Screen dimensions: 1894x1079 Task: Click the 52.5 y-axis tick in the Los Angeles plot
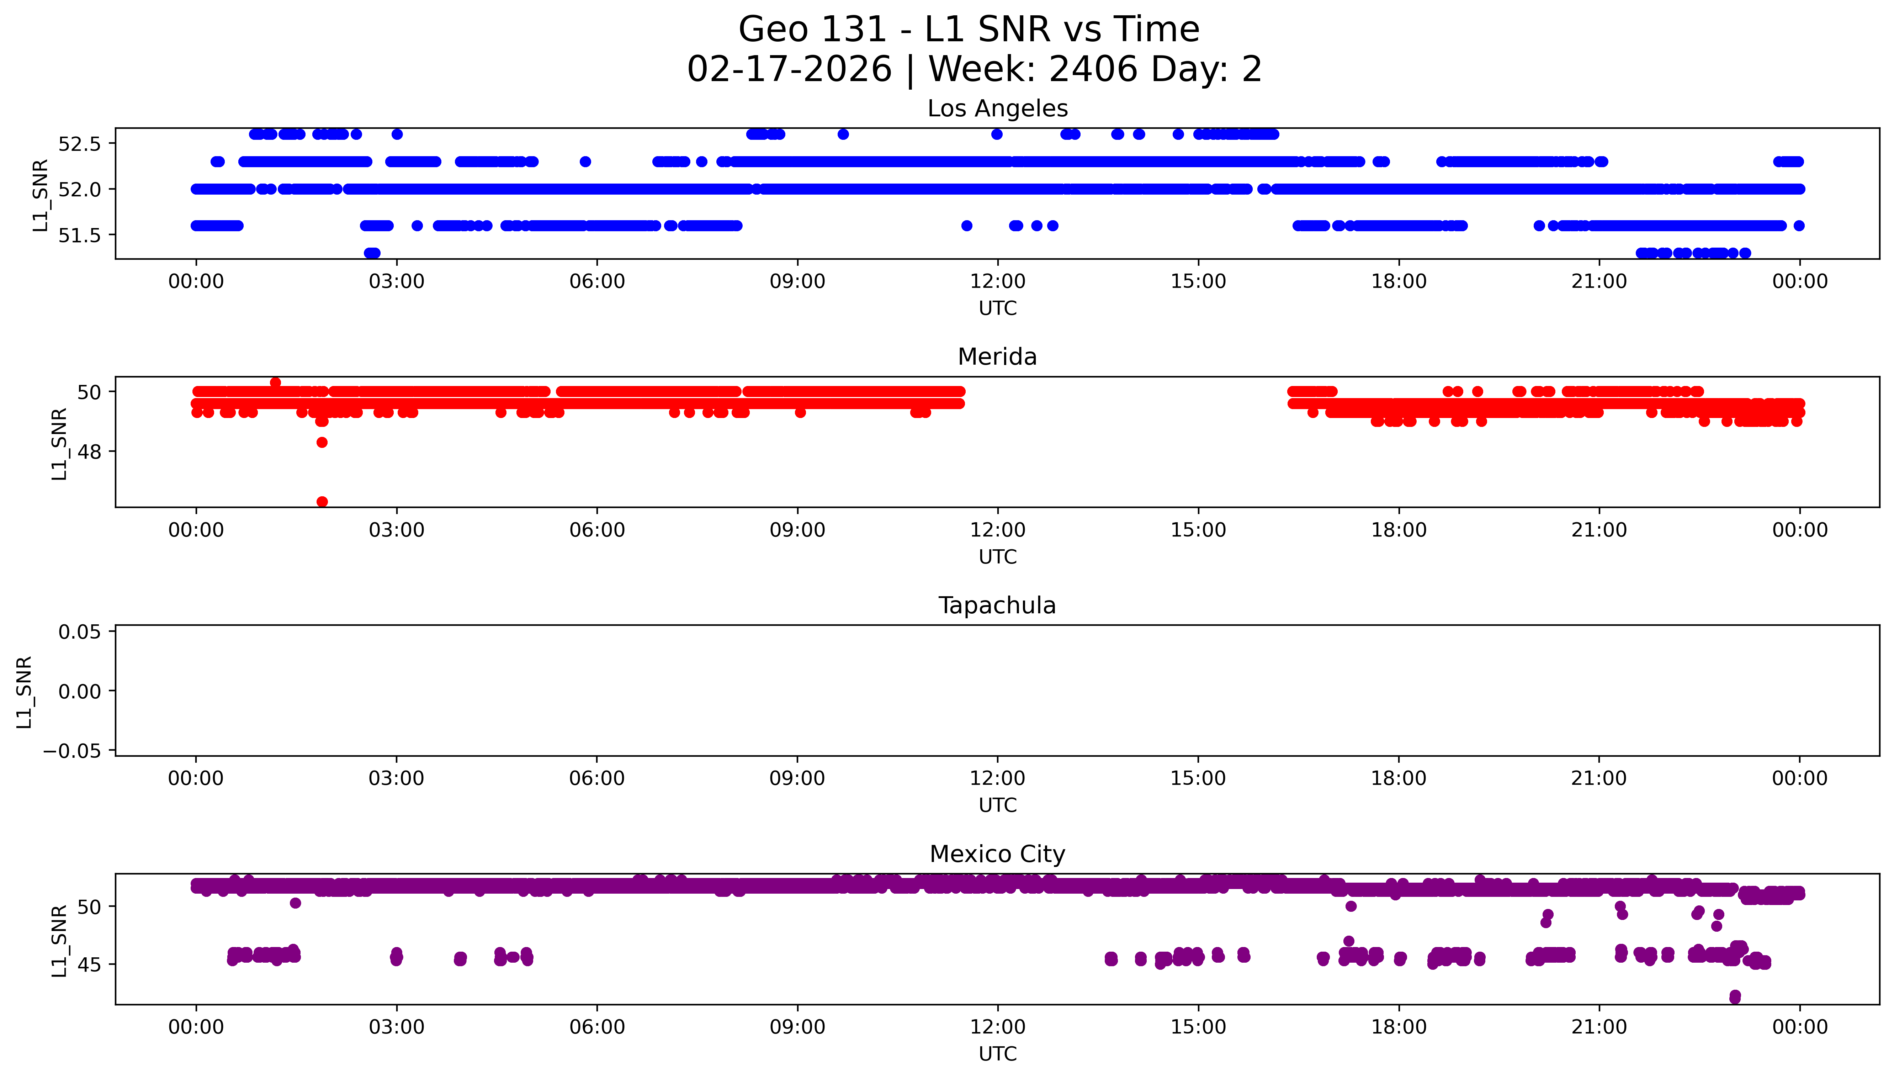(x=79, y=144)
